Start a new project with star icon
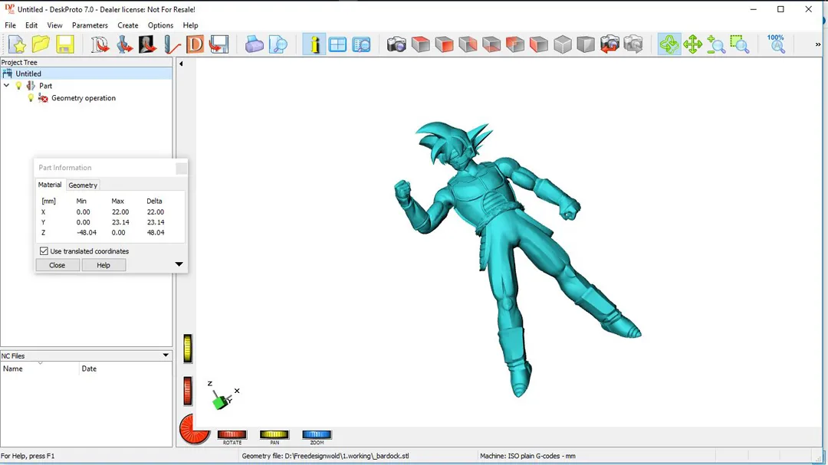This screenshot has height=465, width=828. coord(17,44)
